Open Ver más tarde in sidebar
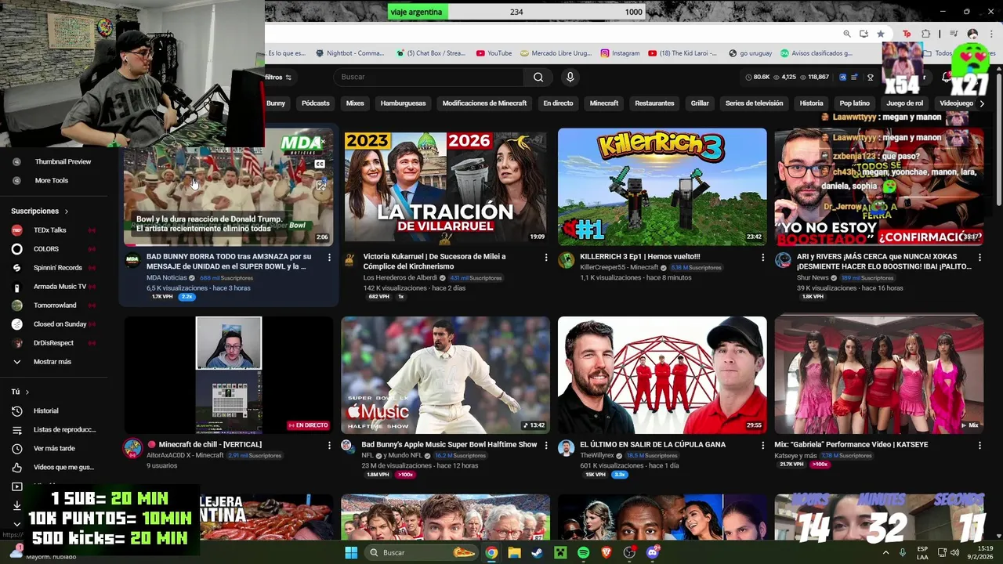This screenshot has height=564, width=1003. click(53, 448)
